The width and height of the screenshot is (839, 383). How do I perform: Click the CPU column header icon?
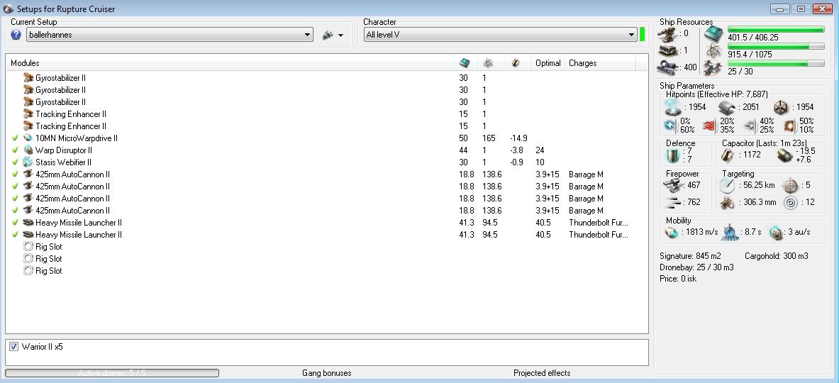pos(465,62)
